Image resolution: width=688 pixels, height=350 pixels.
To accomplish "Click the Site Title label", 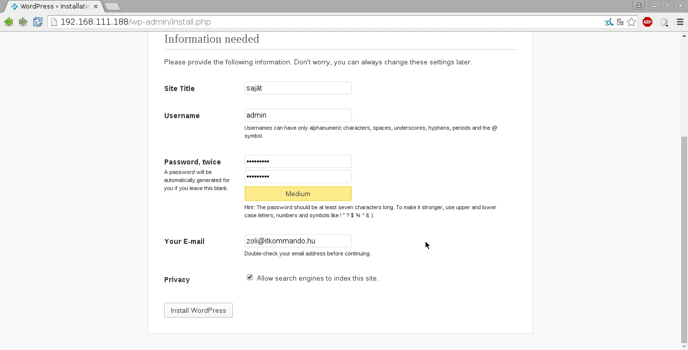I will pyautogui.click(x=179, y=89).
